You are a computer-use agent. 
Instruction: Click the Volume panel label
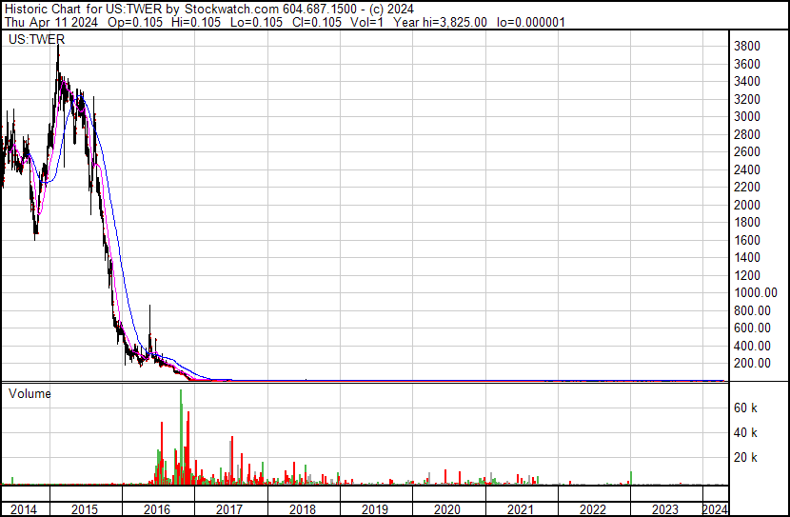[30, 393]
